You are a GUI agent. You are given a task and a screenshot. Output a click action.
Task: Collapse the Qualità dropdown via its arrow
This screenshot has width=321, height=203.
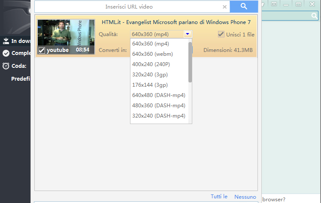coord(187,34)
